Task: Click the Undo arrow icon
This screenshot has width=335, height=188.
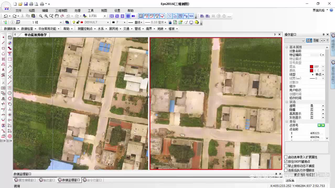Action: click(6, 16)
